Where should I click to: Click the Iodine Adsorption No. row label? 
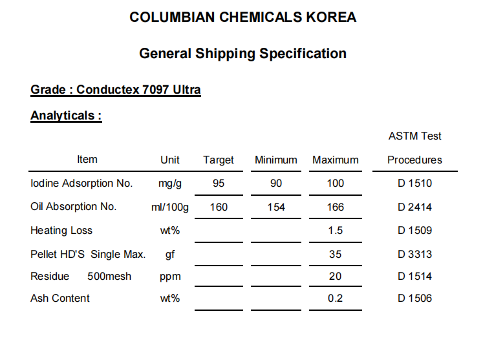click(81, 184)
